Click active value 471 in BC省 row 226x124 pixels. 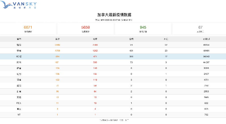click(x=95, y=57)
